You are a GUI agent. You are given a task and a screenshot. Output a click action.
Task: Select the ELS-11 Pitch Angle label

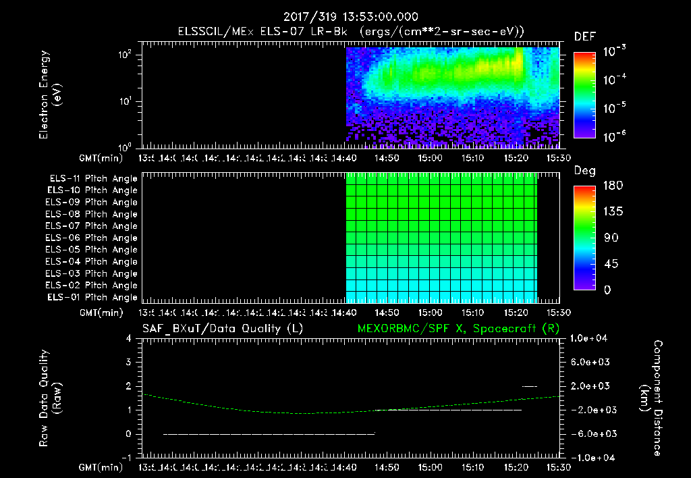coord(93,179)
